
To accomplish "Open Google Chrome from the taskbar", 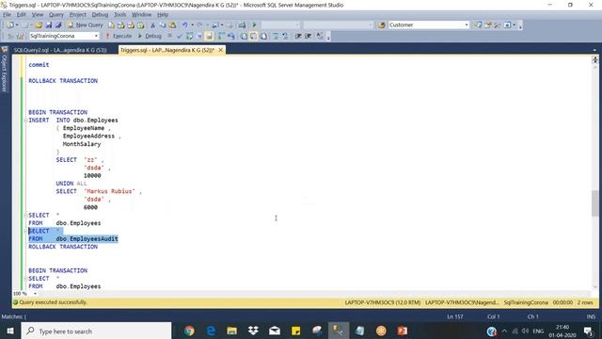I will click(189, 331).
